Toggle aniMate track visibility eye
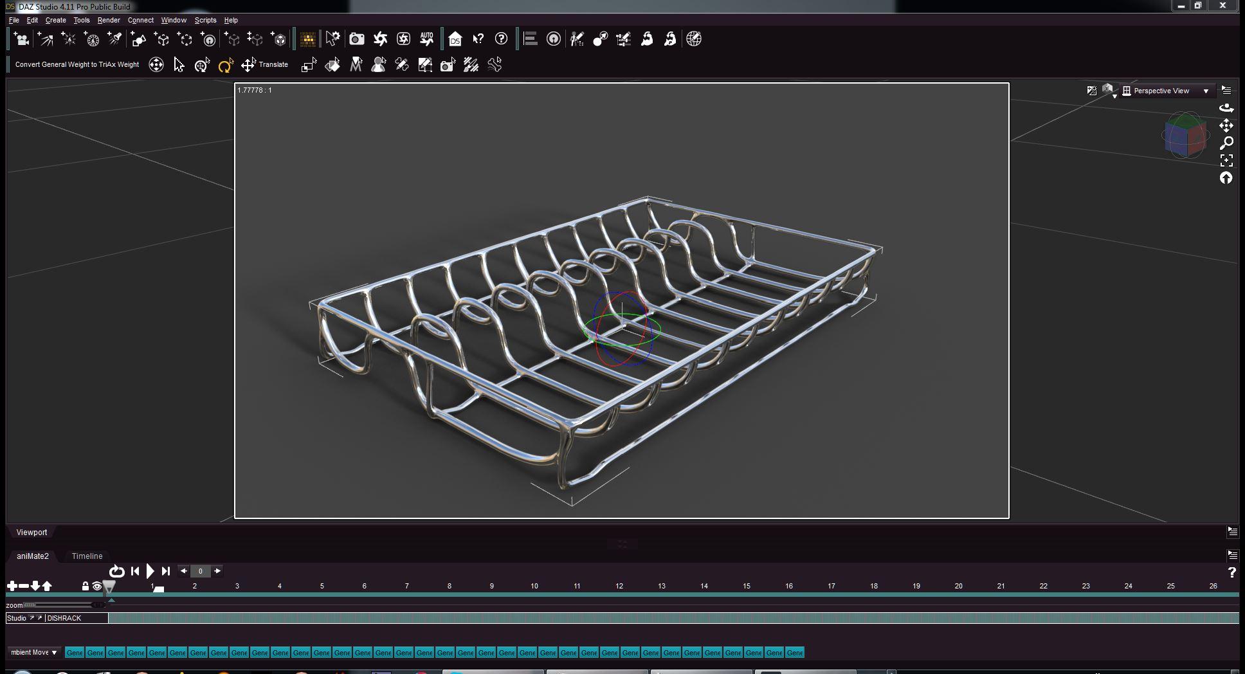The width and height of the screenshot is (1245, 674). pos(97,586)
